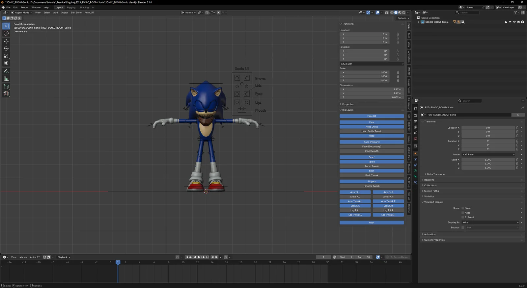Click the timeline End frame field
This screenshot has height=288, width=527.
364,257
